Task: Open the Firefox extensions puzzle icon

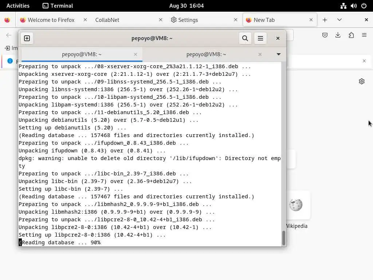Action: pos(351,35)
